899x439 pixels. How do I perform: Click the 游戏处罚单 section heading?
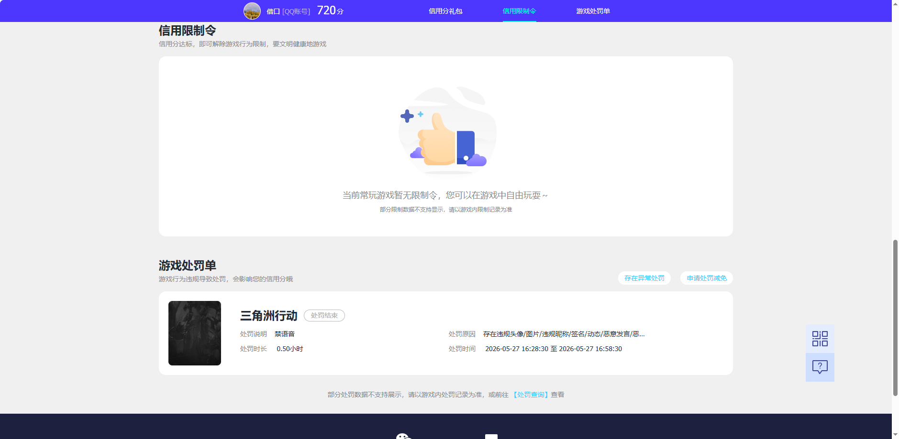pyautogui.click(x=188, y=266)
